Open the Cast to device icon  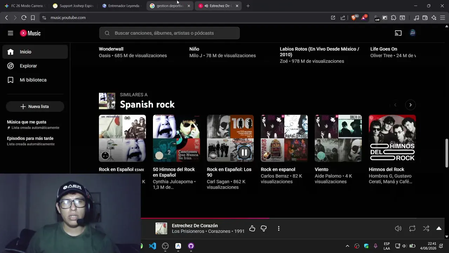coord(398,33)
